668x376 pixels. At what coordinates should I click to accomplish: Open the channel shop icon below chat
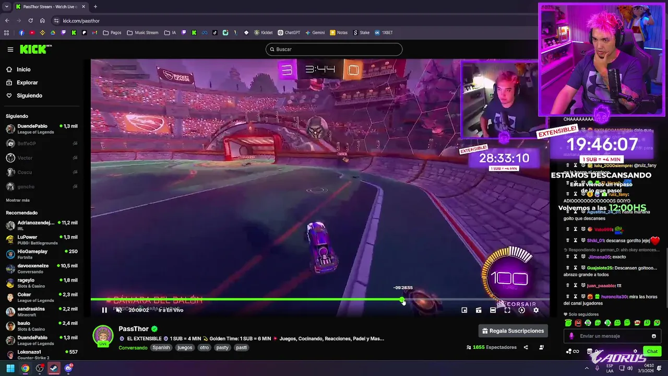point(590,351)
